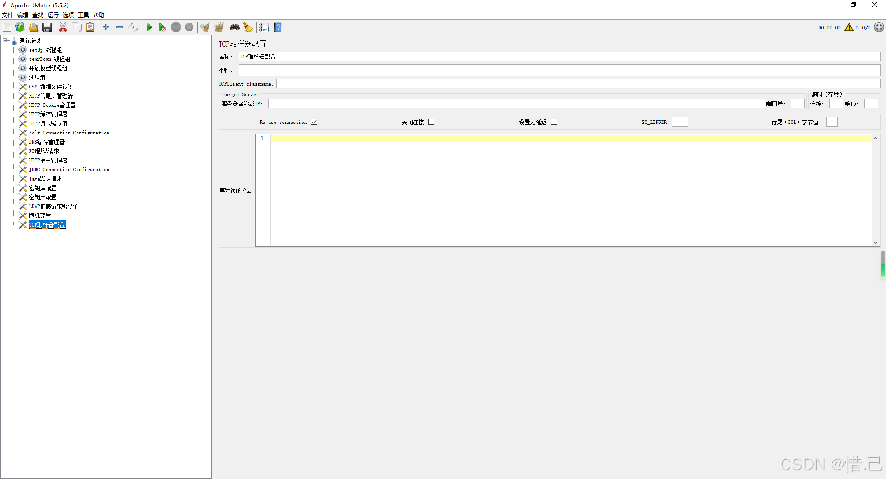Enable the 关闭连接 checkbox
The width and height of the screenshot is (886, 479).
click(x=431, y=122)
